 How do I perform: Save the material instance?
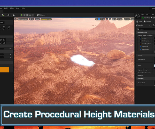(x=139, y=21)
